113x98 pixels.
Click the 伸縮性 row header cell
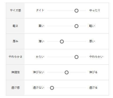tap(15, 72)
